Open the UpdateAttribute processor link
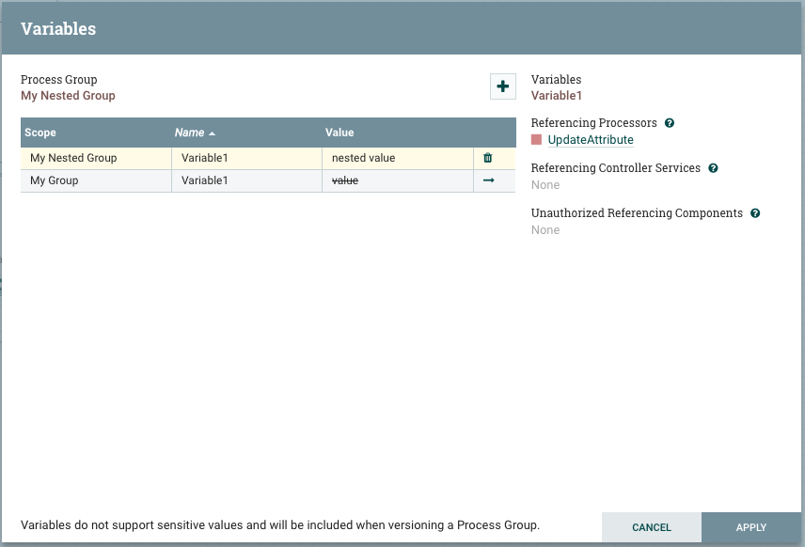 coord(591,140)
